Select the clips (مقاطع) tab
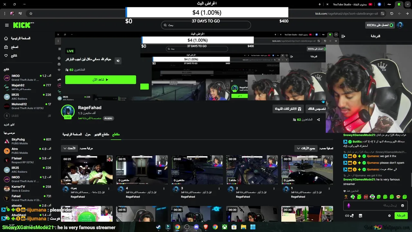The height and width of the screenshot is (232, 412). (116, 134)
